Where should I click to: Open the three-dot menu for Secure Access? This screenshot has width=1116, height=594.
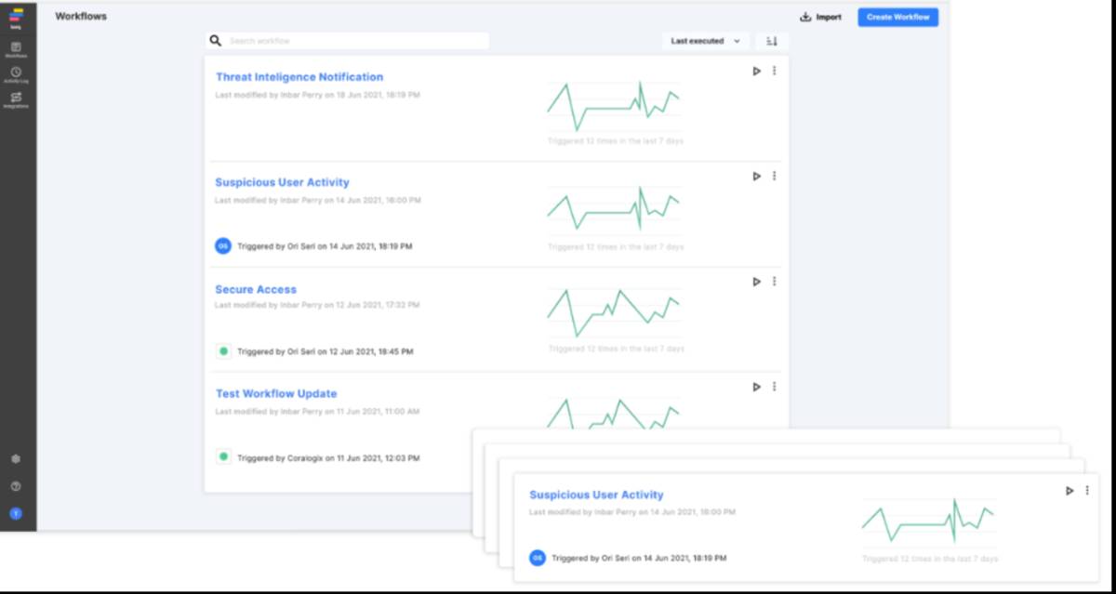775,282
